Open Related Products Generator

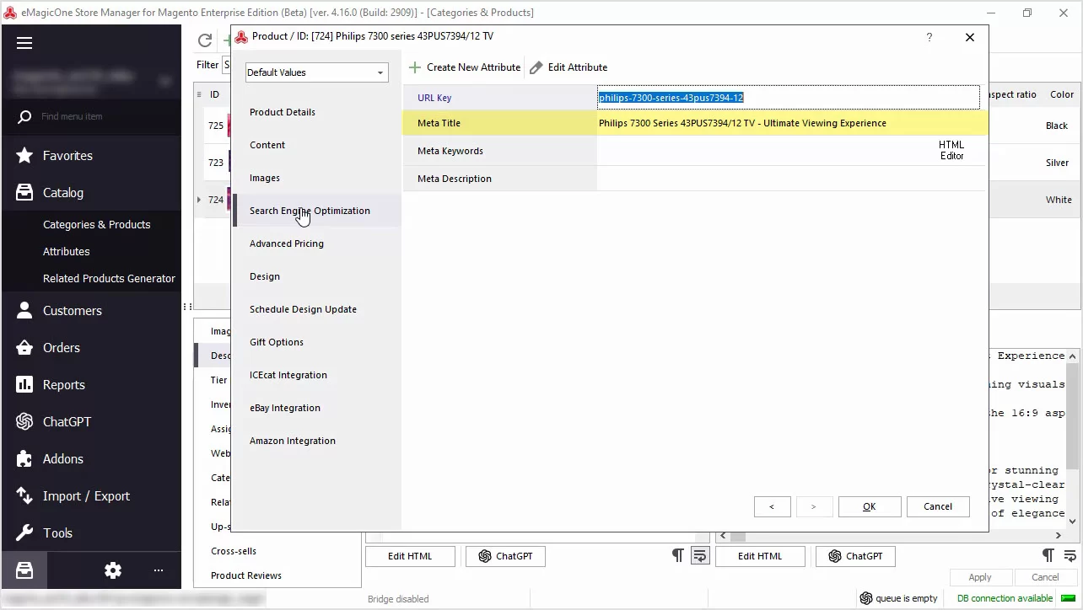coord(110,278)
